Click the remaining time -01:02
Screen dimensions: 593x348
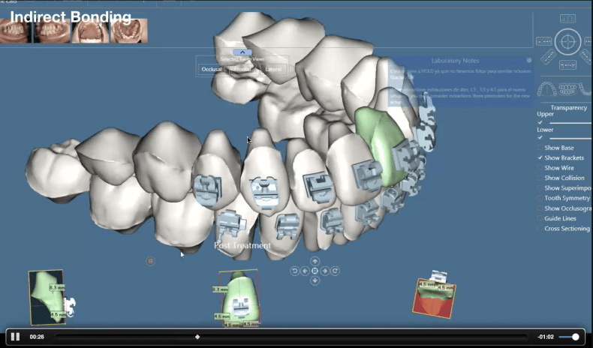pos(546,337)
